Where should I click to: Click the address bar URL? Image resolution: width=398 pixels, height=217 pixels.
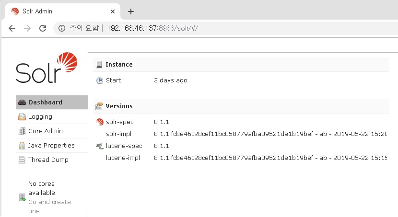pyautogui.click(x=152, y=28)
